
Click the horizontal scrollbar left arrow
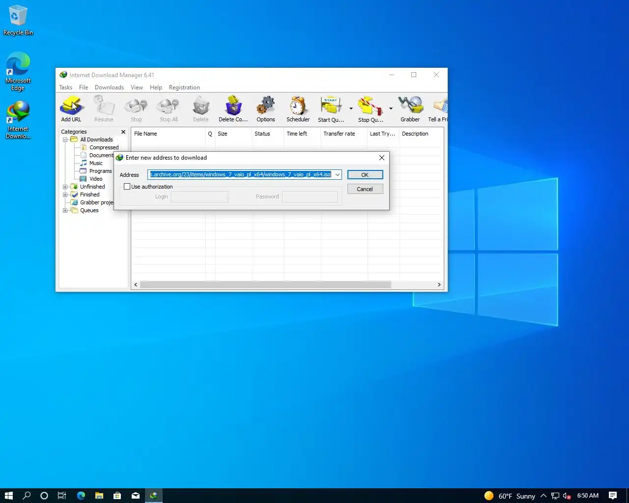[136, 285]
